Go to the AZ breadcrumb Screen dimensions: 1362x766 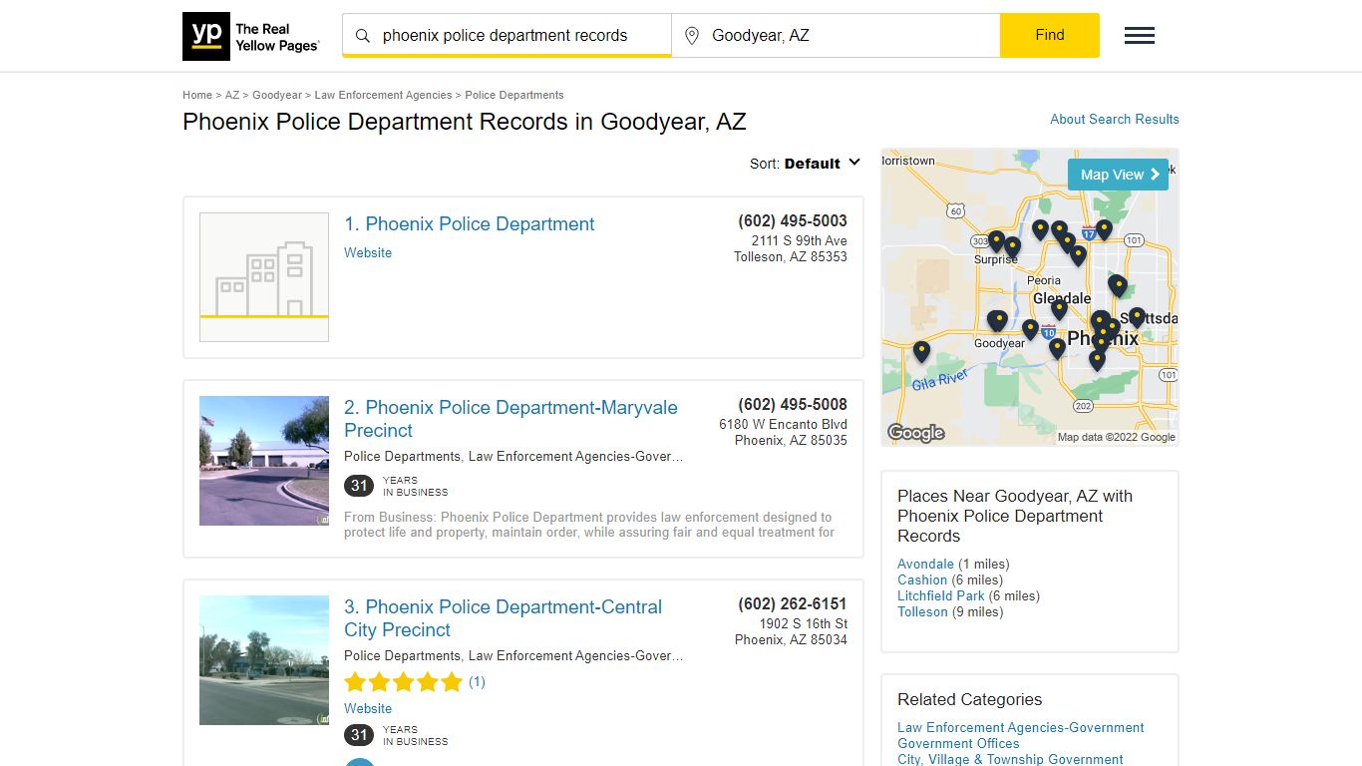tap(232, 95)
